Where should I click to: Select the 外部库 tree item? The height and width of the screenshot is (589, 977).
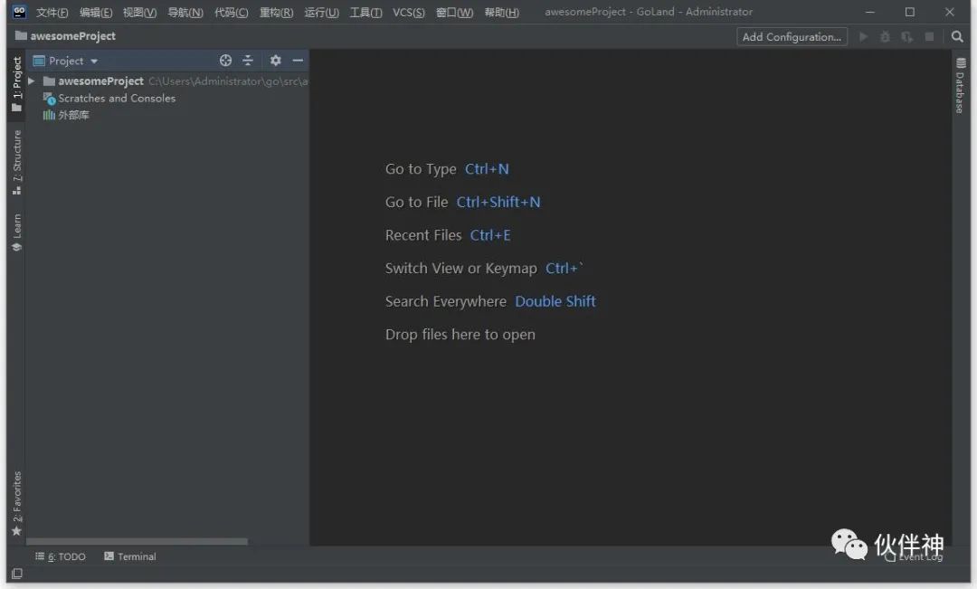66,115
